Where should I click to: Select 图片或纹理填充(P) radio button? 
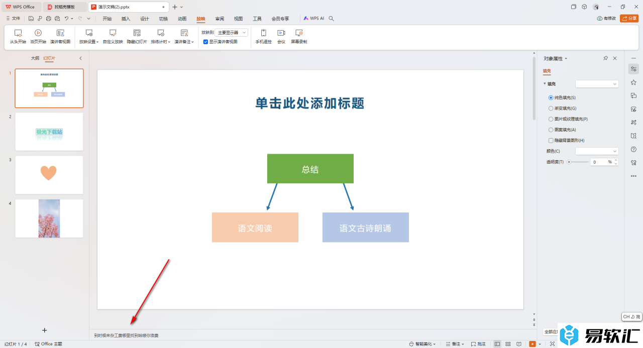coord(551,119)
